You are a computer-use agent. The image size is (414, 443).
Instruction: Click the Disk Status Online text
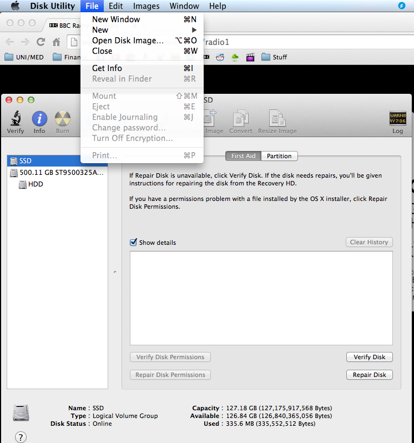(102, 424)
